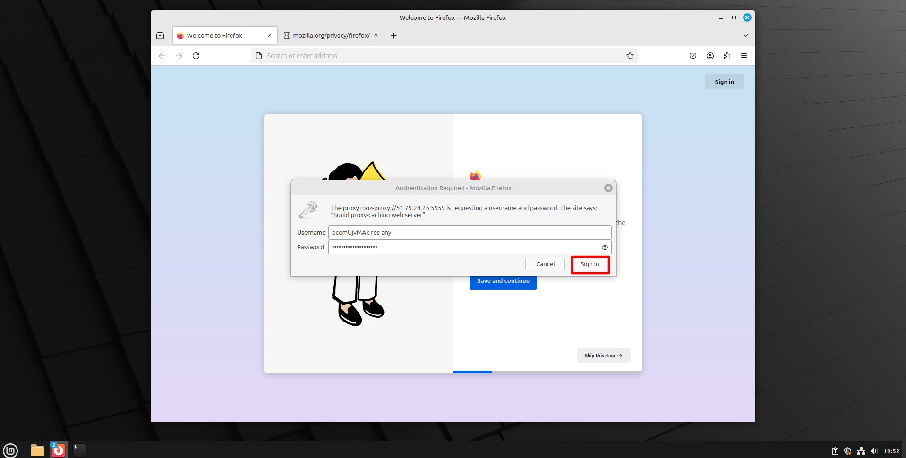Expand the list all tabs chevron
Image resolution: width=906 pixels, height=458 pixels.
pyautogui.click(x=745, y=35)
